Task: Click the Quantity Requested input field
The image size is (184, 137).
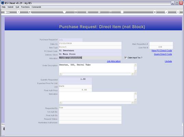Action: tap(75, 79)
